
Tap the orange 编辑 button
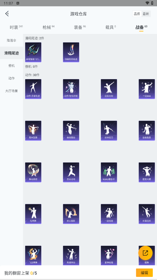144,273
